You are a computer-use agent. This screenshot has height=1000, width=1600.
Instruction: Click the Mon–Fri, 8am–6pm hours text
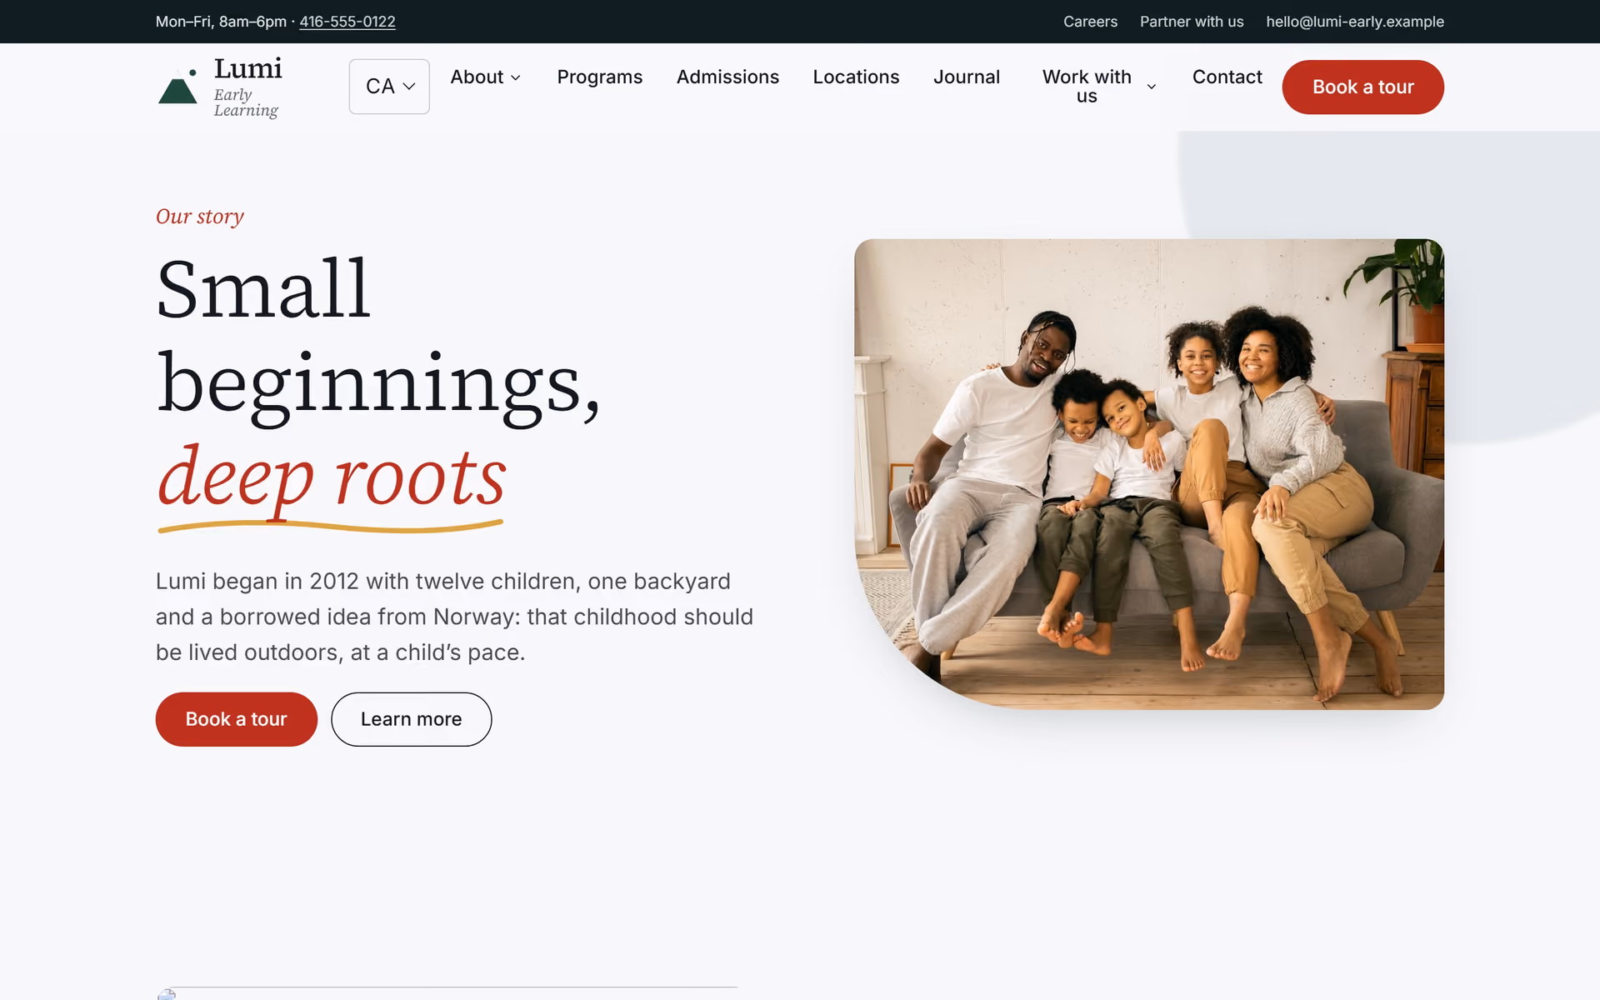(x=221, y=22)
